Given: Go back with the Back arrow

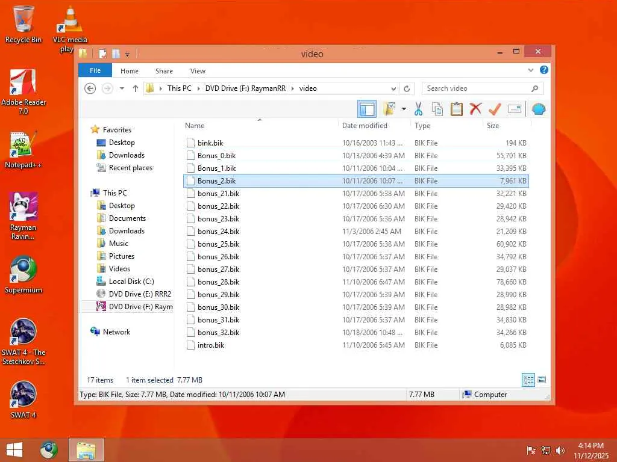Looking at the screenshot, I should point(90,88).
